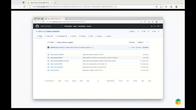This screenshot has width=196, height=110.
Task: Open a new tab in the outer browser
Action: 56,3
